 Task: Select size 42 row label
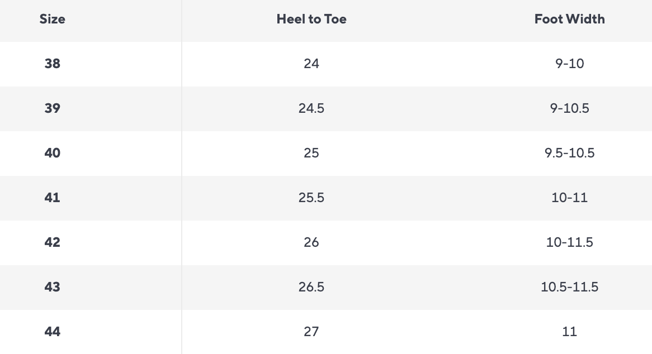[x=52, y=242]
